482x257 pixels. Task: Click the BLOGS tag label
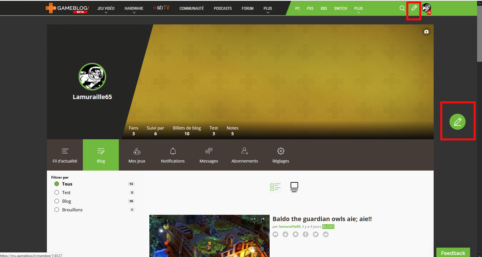click(328, 226)
